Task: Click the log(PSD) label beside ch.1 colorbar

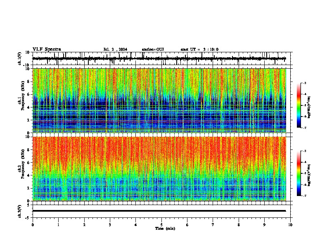Action: [309, 107]
